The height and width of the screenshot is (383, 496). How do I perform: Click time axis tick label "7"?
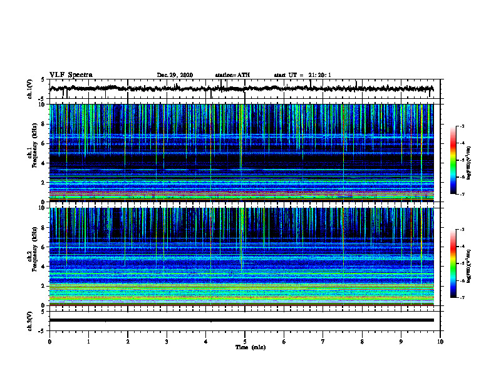pos(323,342)
